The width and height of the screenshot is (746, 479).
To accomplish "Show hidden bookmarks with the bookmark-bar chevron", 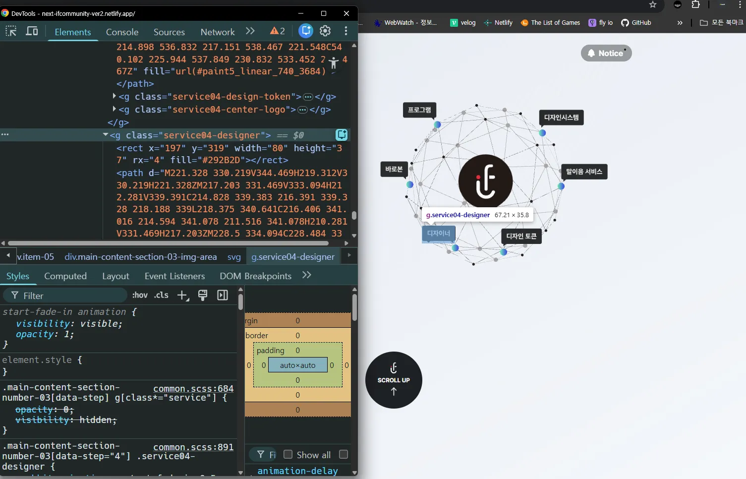I will (680, 23).
